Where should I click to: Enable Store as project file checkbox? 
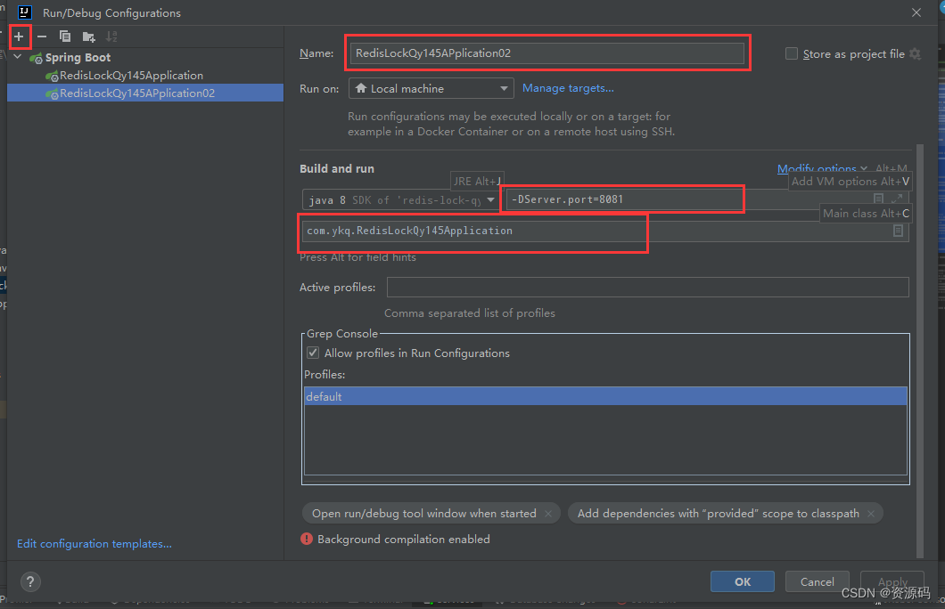pyautogui.click(x=792, y=53)
